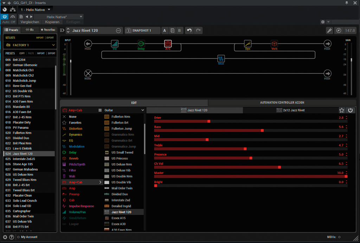Redo the last edit

click(198, 31)
